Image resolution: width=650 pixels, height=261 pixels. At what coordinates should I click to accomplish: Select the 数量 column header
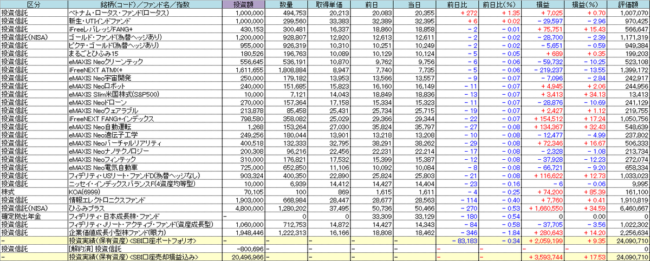pyautogui.click(x=286, y=4)
